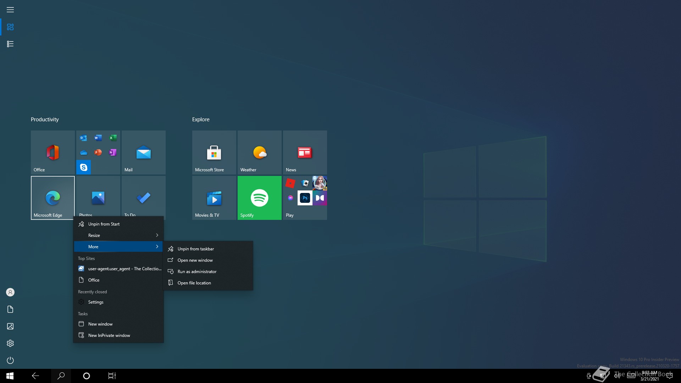The image size is (681, 383).
Task: Launch Outlook from the Office folder tile
Action: pyautogui.click(x=83, y=138)
